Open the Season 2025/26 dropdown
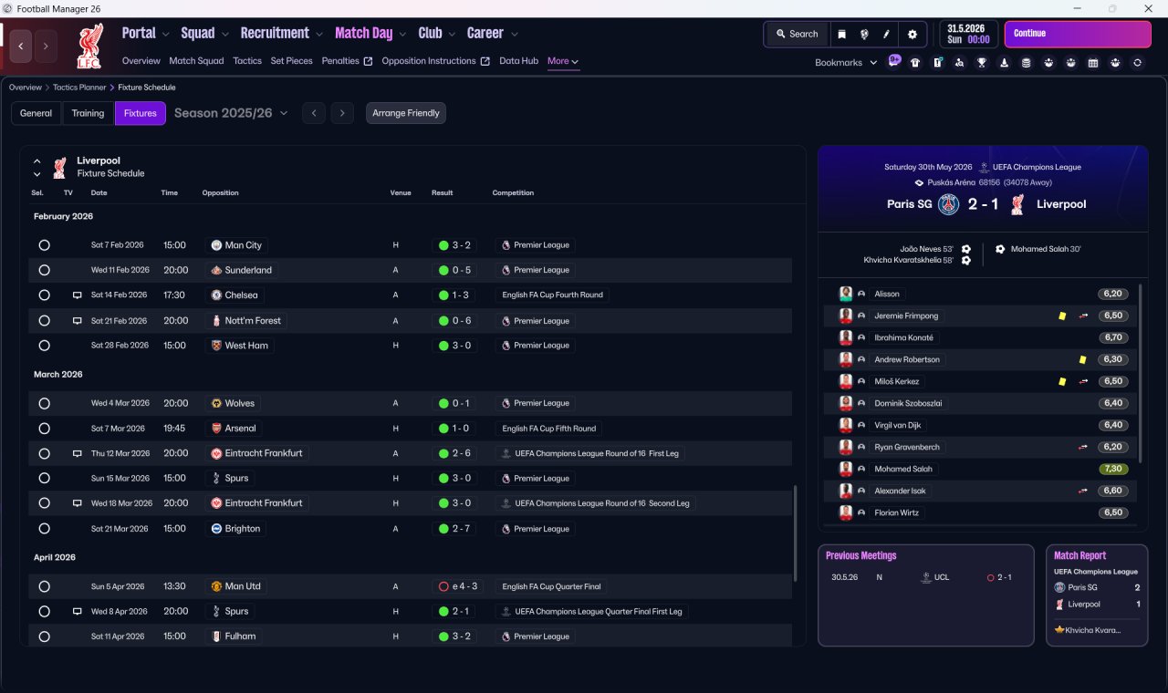1168x693 pixels. click(x=231, y=113)
